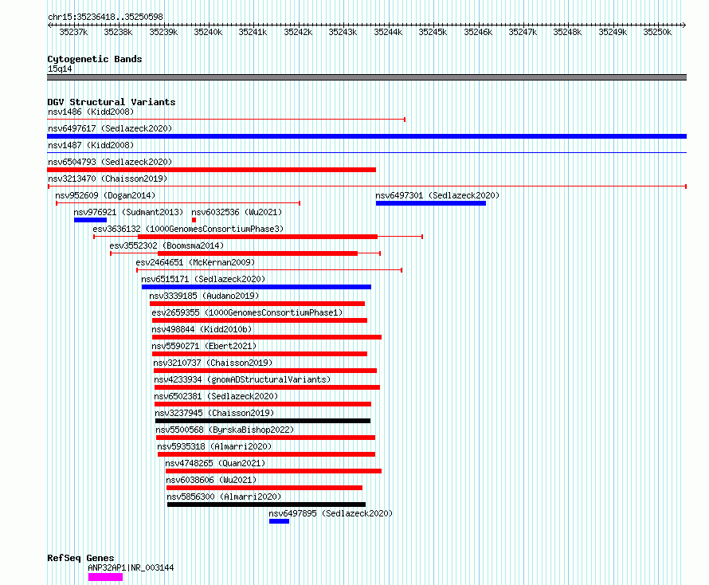Click the nsv6497301 (Sedlazeck2020) blue bar
The height and width of the screenshot is (585, 709).
pyautogui.click(x=431, y=203)
